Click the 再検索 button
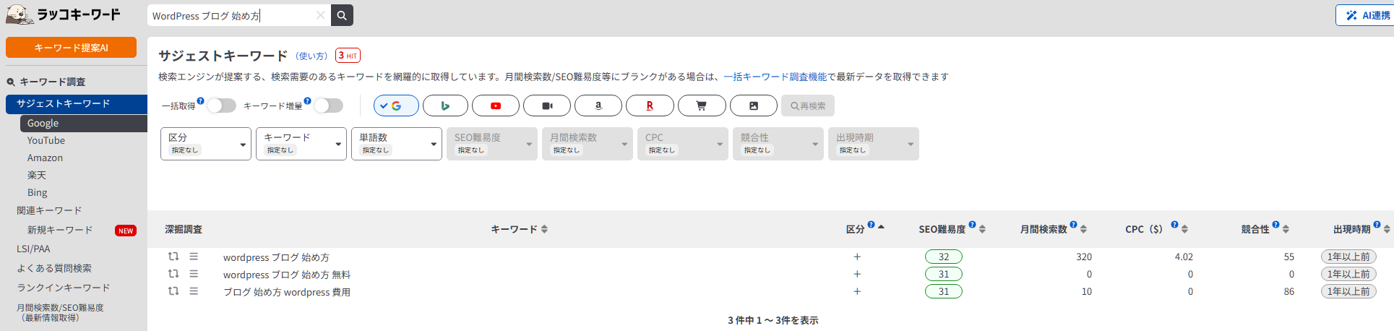The height and width of the screenshot is (331, 1394). coord(808,106)
